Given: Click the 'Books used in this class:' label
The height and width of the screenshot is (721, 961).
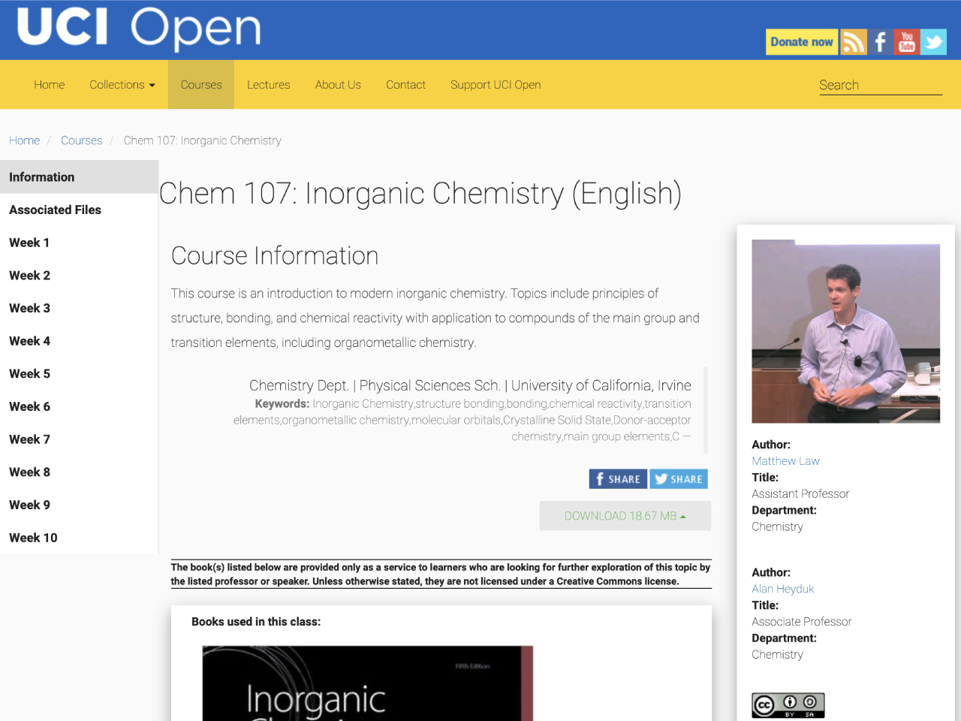Looking at the screenshot, I should [x=256, y=622].
